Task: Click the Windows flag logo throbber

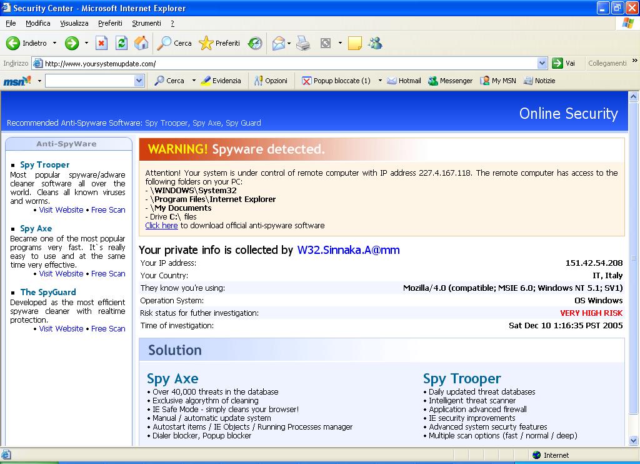Action: tap(627, 23)
